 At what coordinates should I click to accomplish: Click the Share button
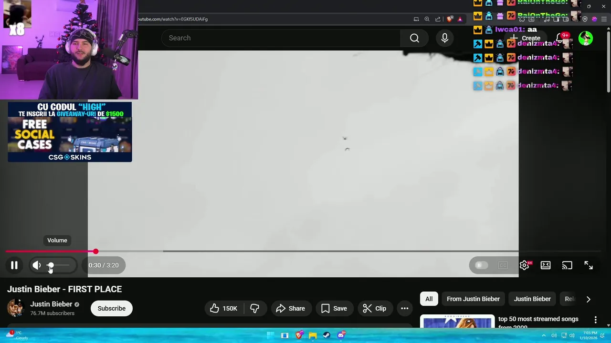[x=291, y=308]
